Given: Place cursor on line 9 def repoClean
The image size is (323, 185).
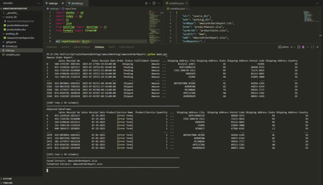Looking at the screenshot, I should 73,41.
